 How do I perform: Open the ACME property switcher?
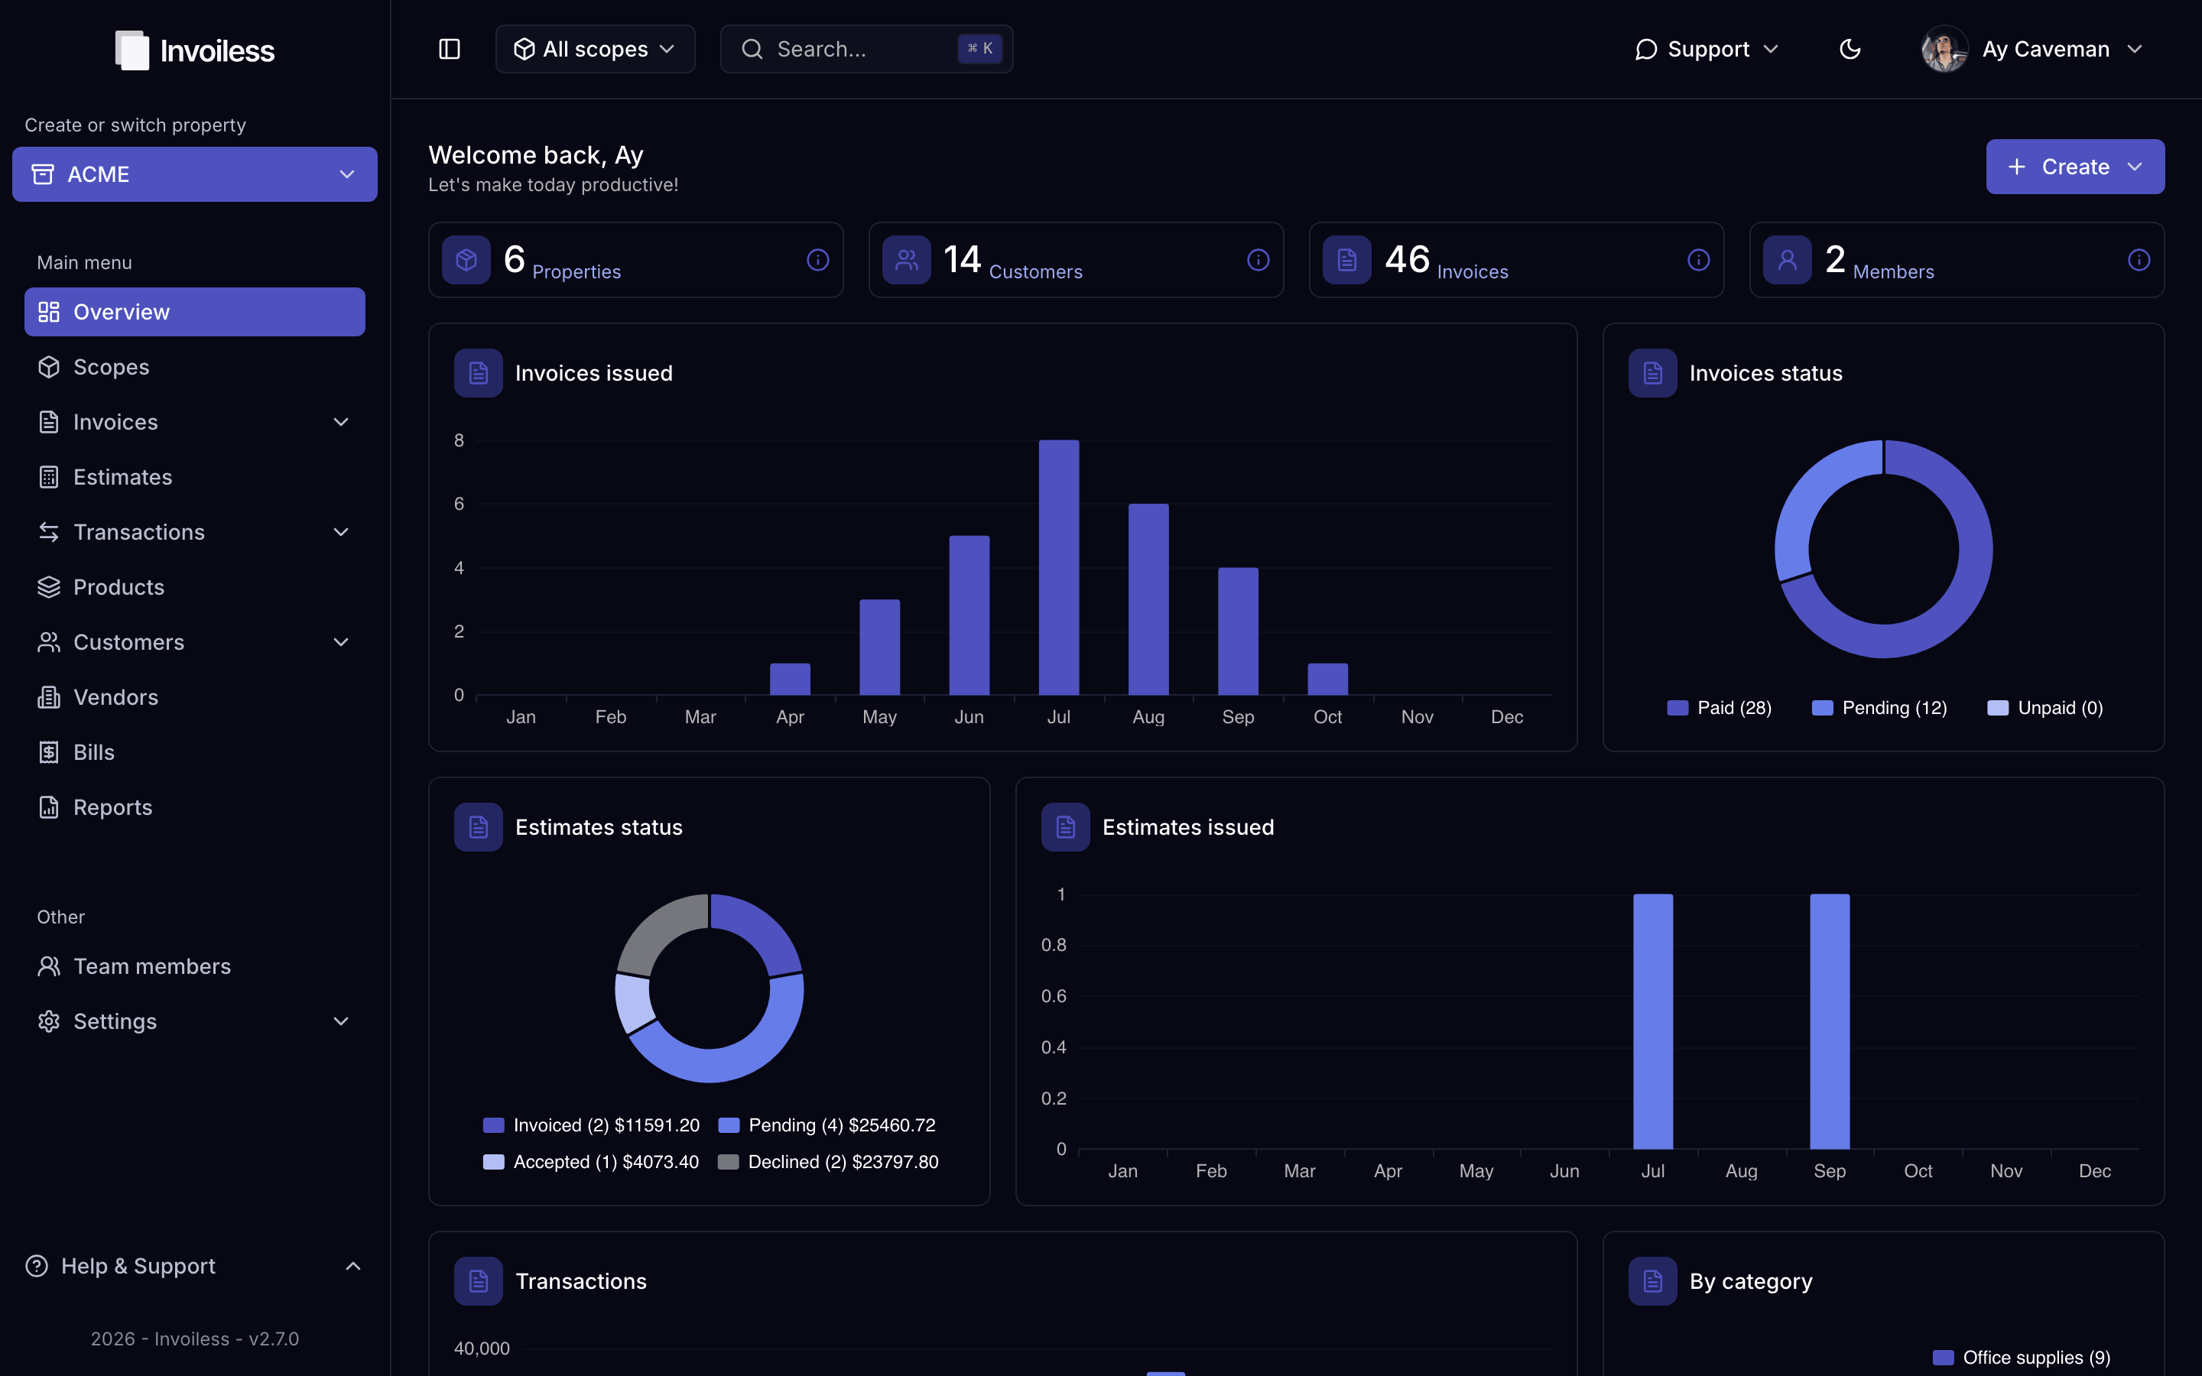(x=195, y=174)
